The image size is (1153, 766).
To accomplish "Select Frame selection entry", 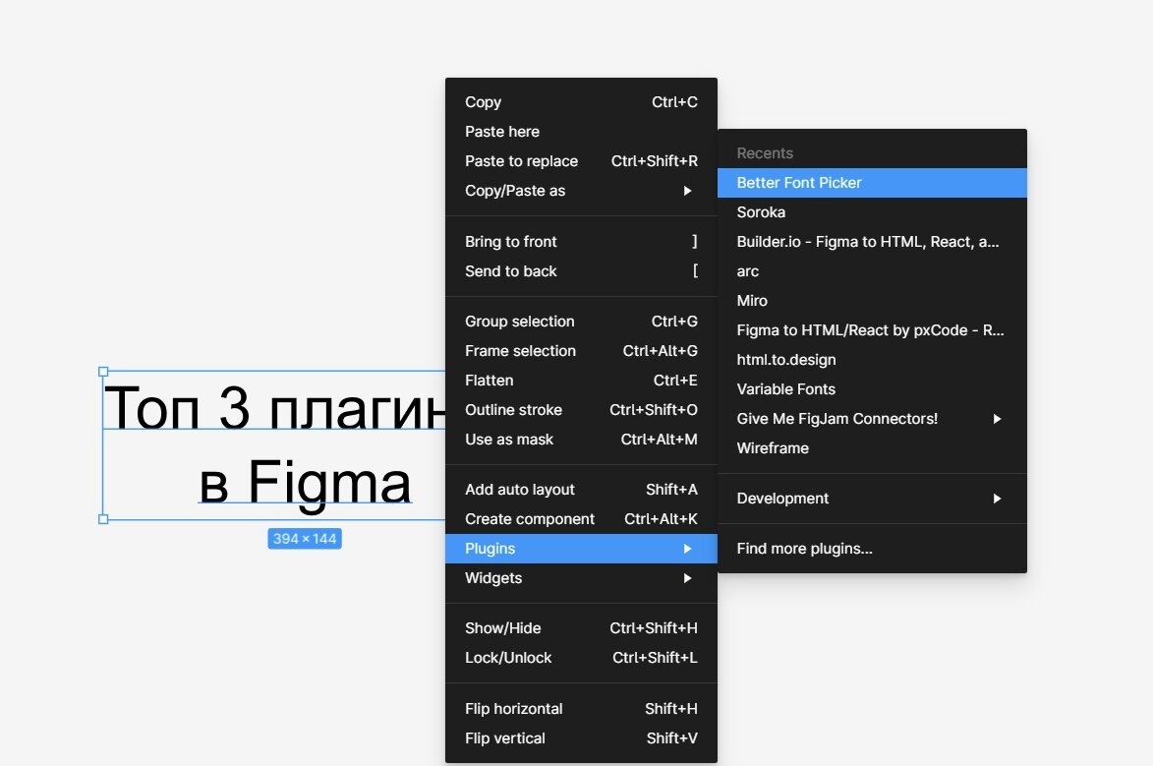I will point(581,351).
